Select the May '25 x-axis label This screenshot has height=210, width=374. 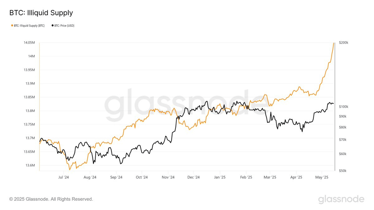(322, 177)
